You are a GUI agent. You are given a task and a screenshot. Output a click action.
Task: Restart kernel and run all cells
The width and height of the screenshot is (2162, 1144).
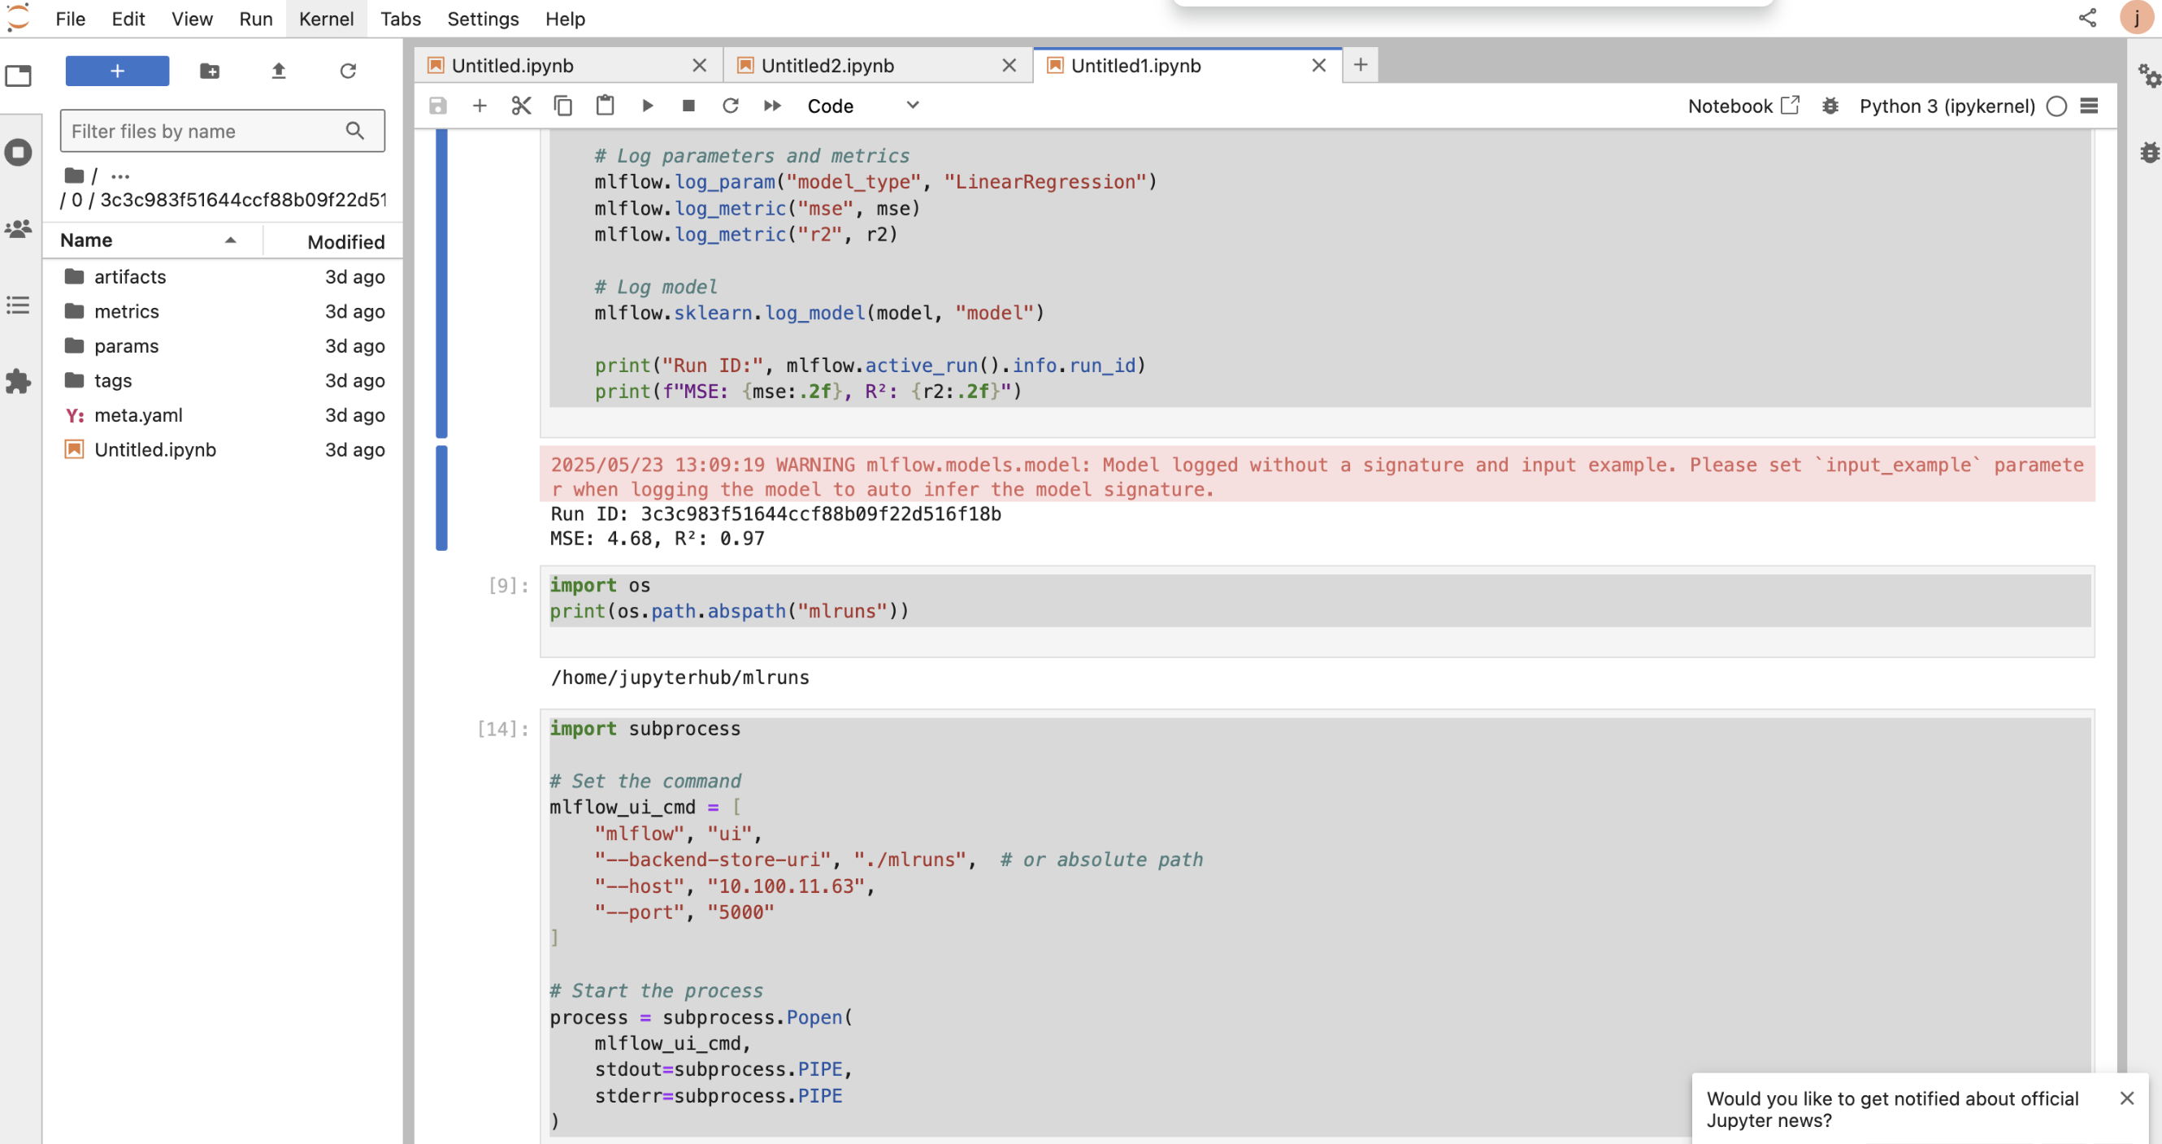click(x=773, y=106)
